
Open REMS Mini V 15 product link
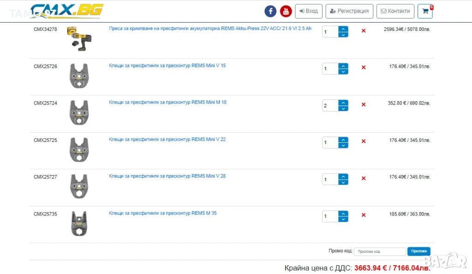click(x=167, y=66)
